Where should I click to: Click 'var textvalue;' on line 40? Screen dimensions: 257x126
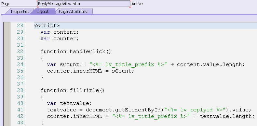(x=70, y=103)
